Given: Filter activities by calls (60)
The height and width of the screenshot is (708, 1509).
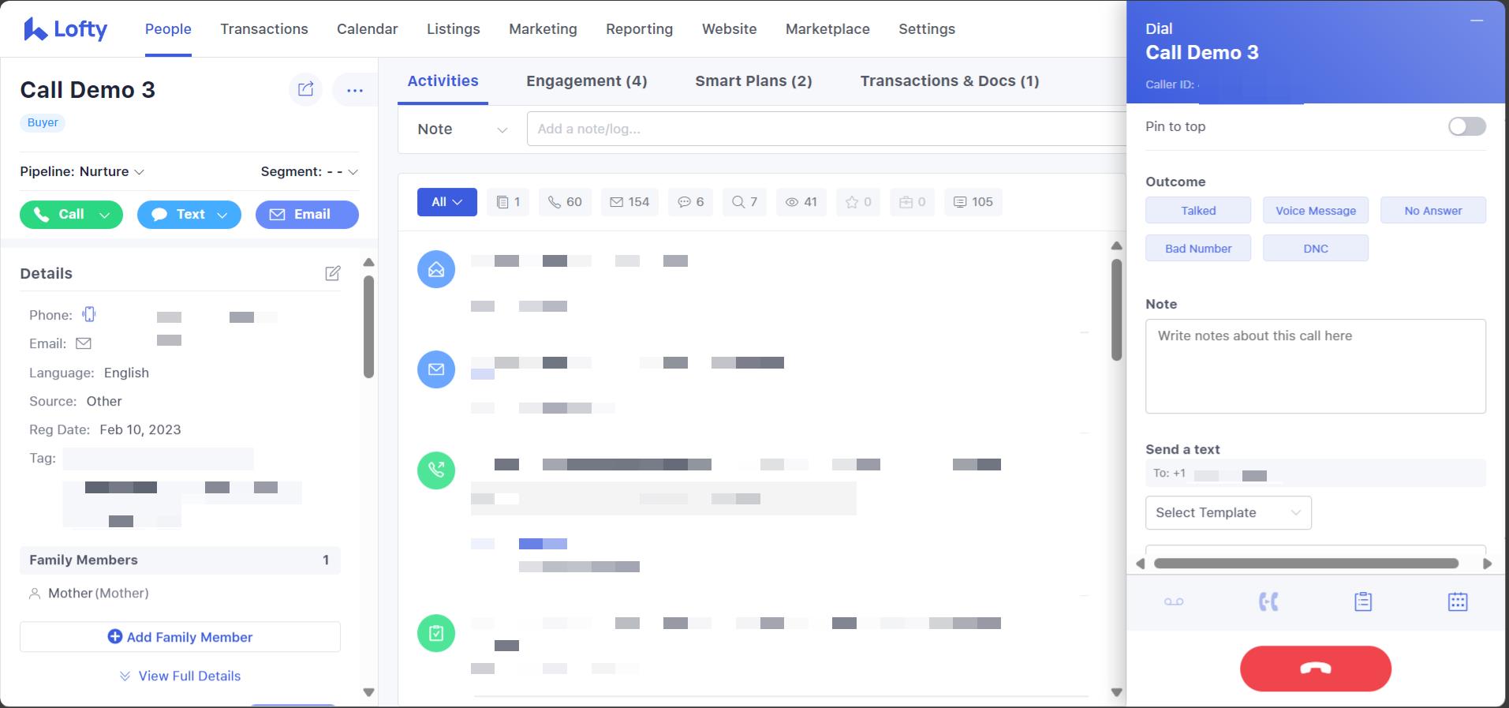Looking at the screenshot, I should 565,202.
